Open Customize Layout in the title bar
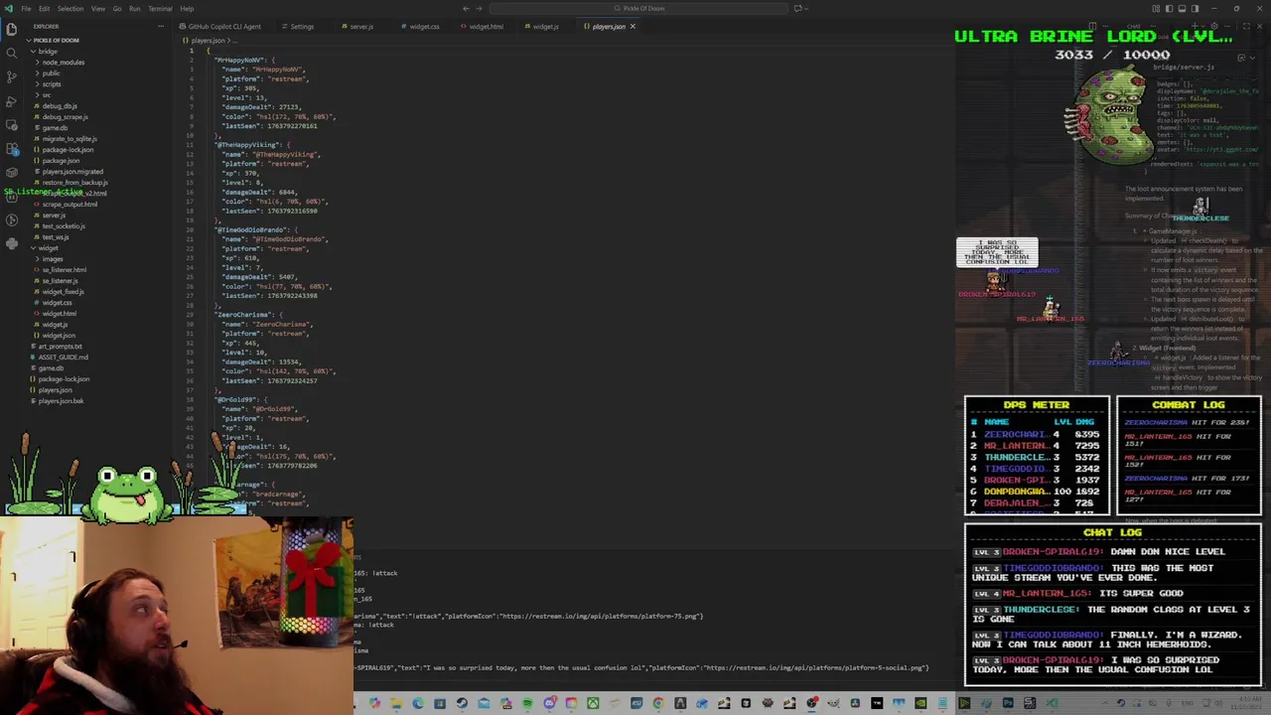The image size is (1271, 715). (x=1156, y=8)
